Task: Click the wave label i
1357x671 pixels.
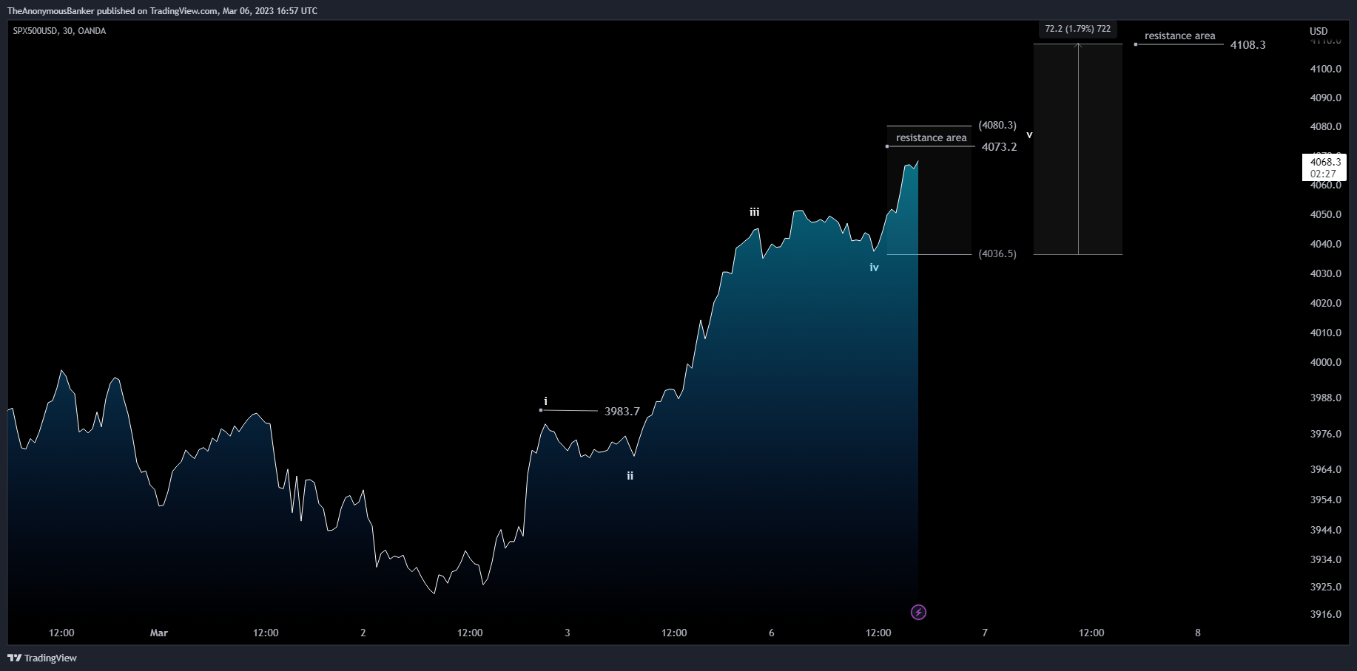Action: point(545,401)
